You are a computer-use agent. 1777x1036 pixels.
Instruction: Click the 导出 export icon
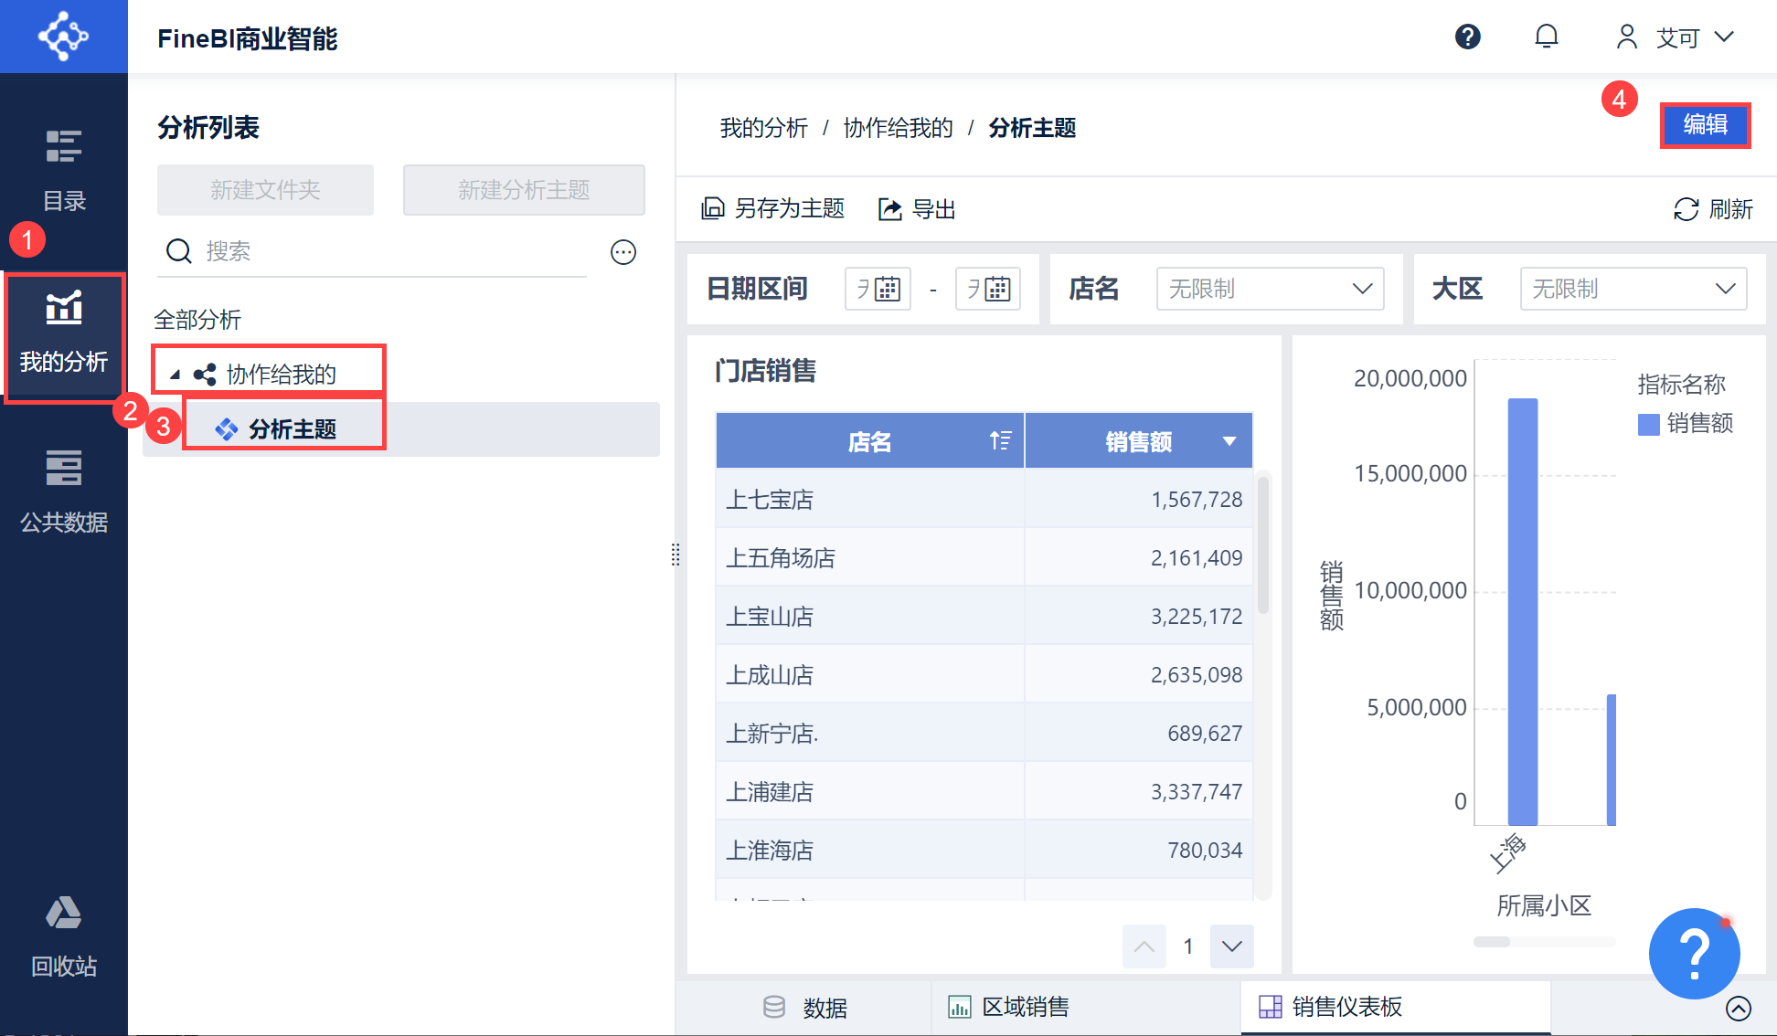(x=889, y=209)
